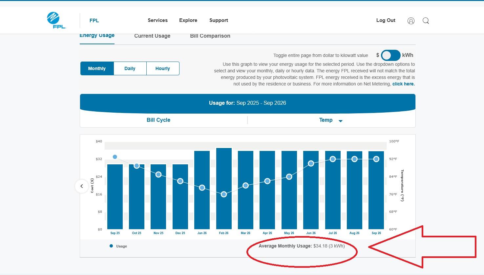Click the Mar 26 usage bar

tap(245, 190)
